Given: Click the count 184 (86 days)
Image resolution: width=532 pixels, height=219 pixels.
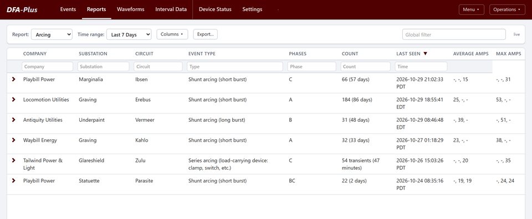Looking at the screenshot, I should 357,100.
